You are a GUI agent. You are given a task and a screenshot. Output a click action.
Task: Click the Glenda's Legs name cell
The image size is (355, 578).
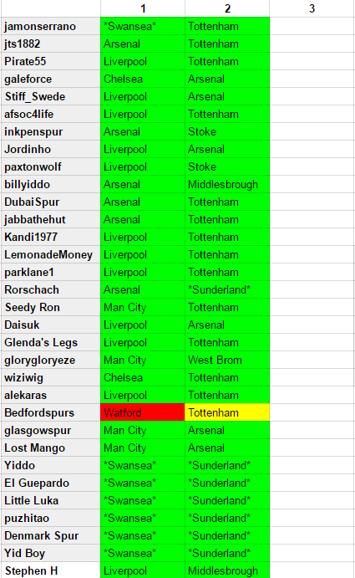pyautogui.click(x=51, y=342)
